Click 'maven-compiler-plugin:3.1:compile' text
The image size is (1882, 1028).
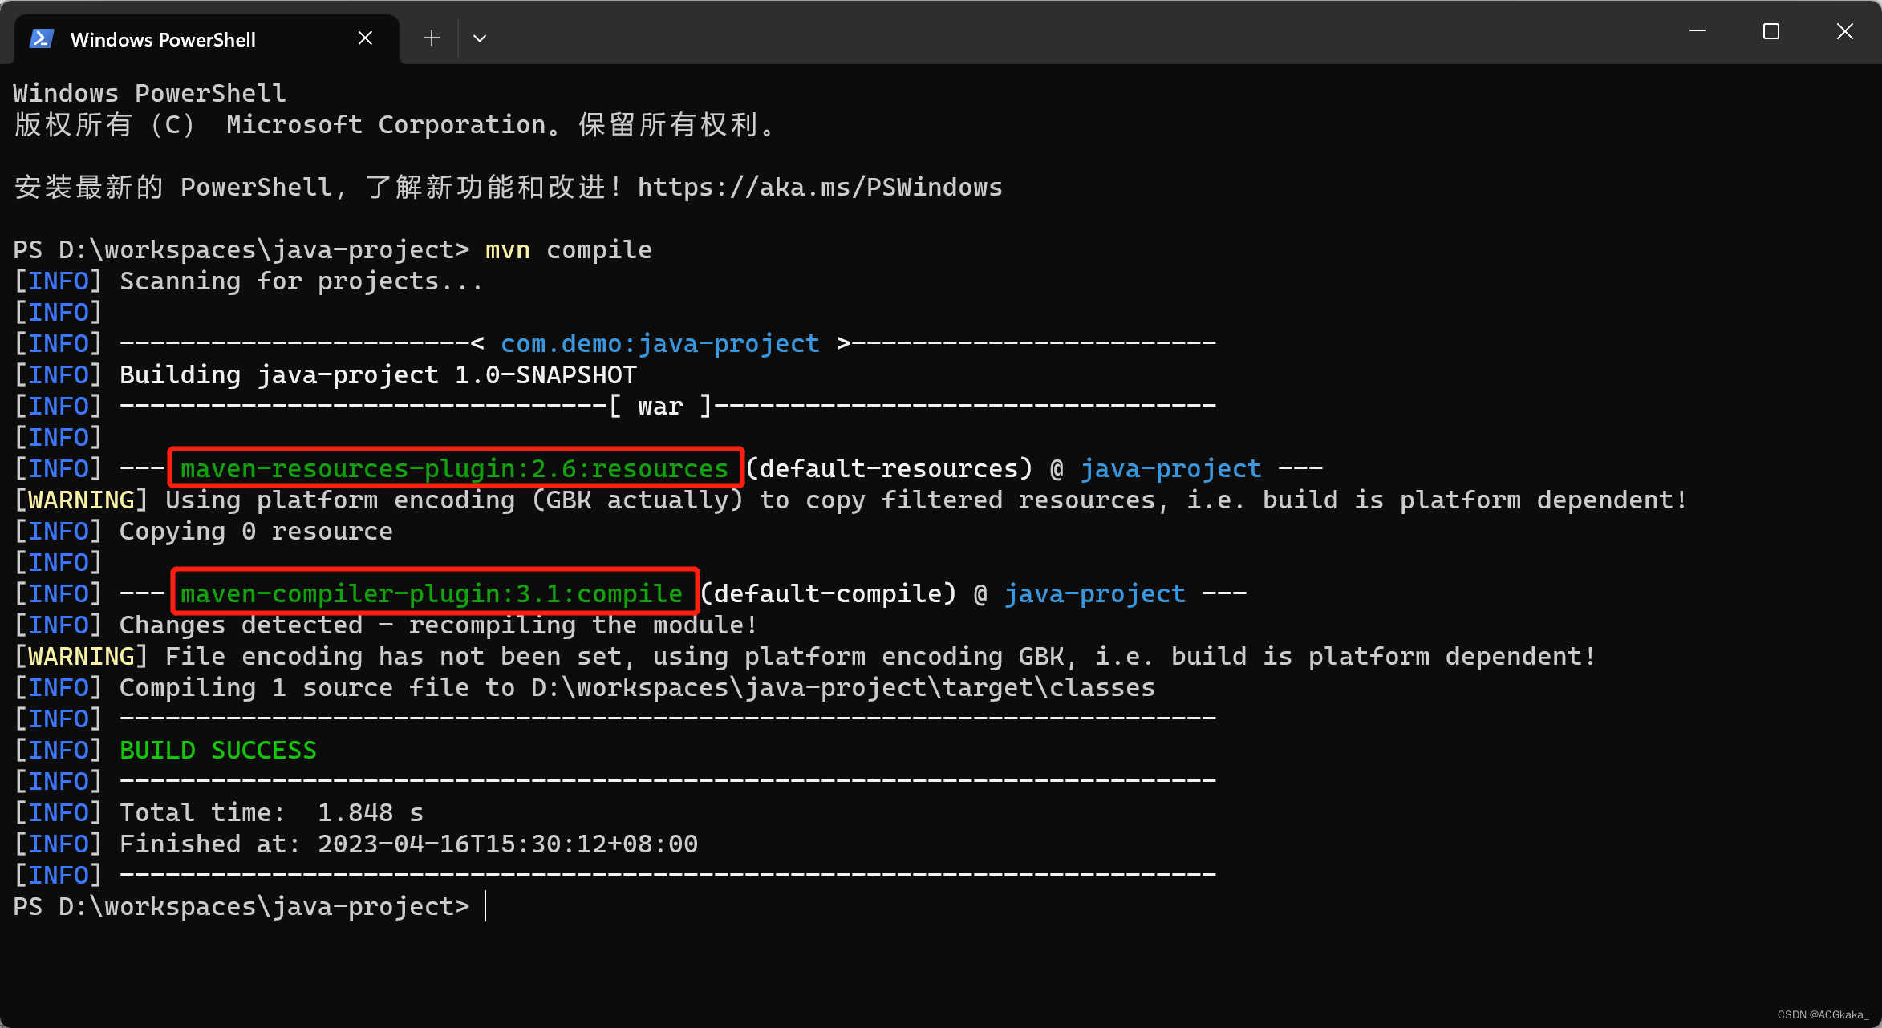[432, 593]
